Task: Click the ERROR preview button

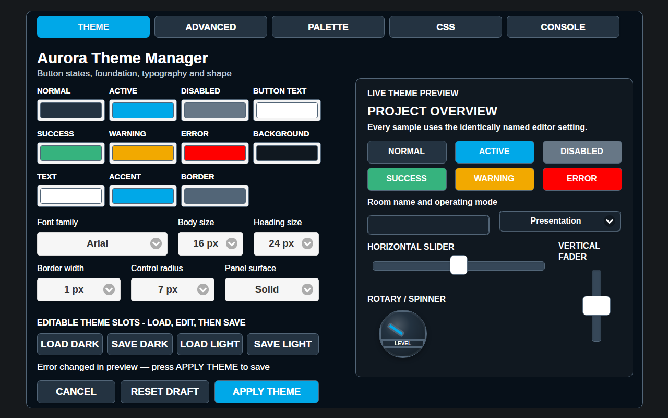Action: 582,179
